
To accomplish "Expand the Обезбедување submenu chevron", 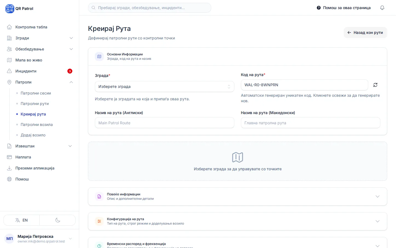I will 71,49.
